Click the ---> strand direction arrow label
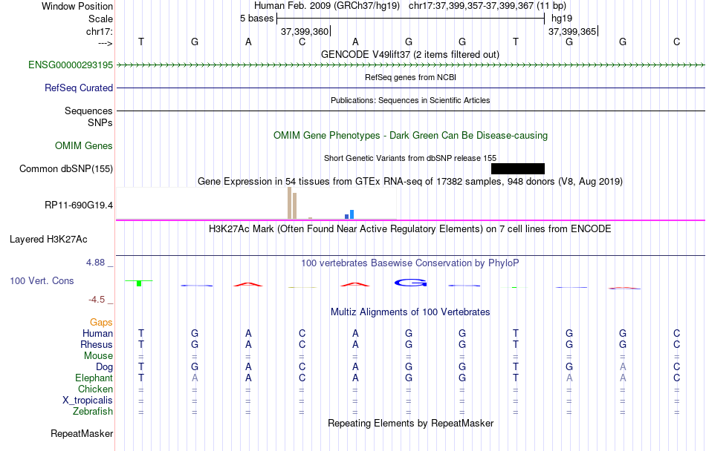Screen dimensions: 706x451 coord(106,43)
